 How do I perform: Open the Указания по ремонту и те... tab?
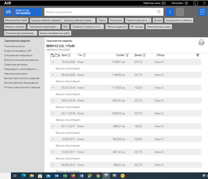(x=87, y=26)
